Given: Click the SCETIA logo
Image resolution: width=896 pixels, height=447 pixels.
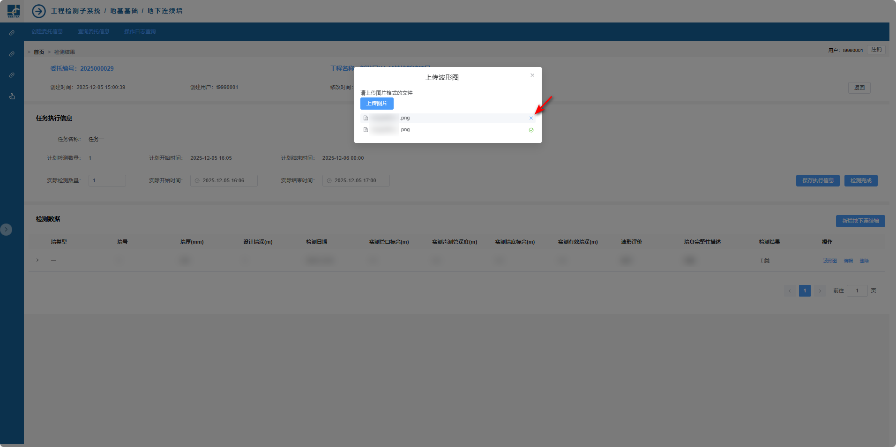Looking at the screenshot, I should coord(14,11).
